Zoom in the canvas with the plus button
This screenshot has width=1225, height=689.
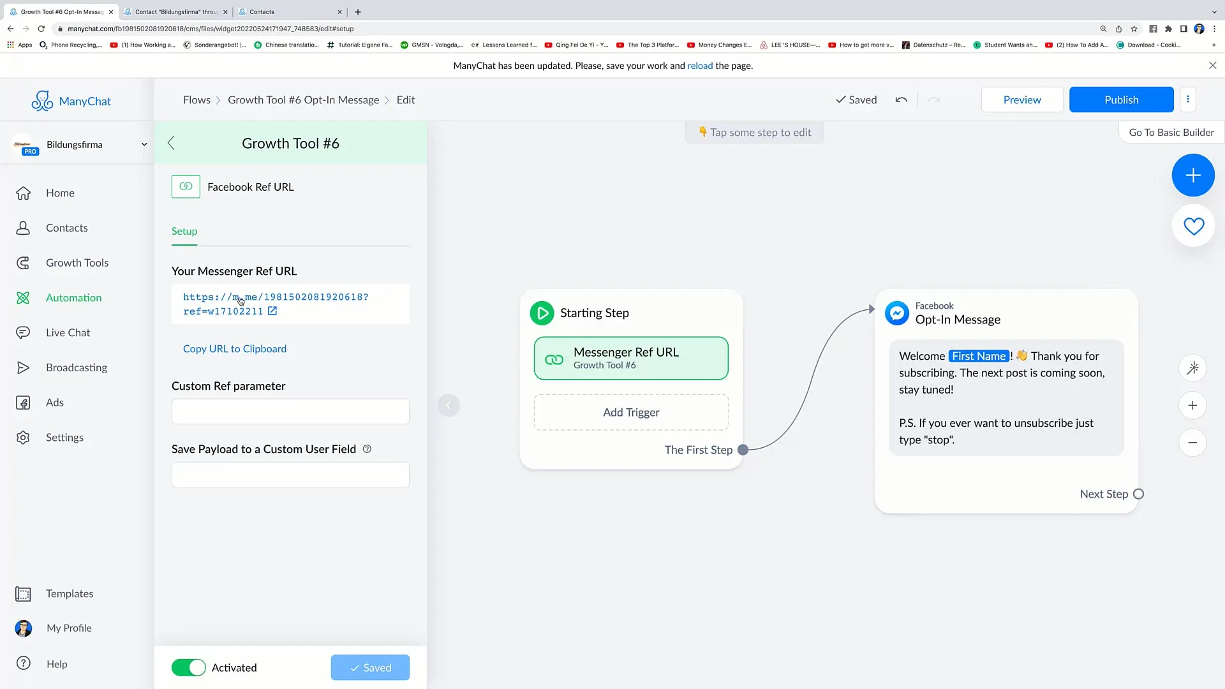tap(1192, 405)
